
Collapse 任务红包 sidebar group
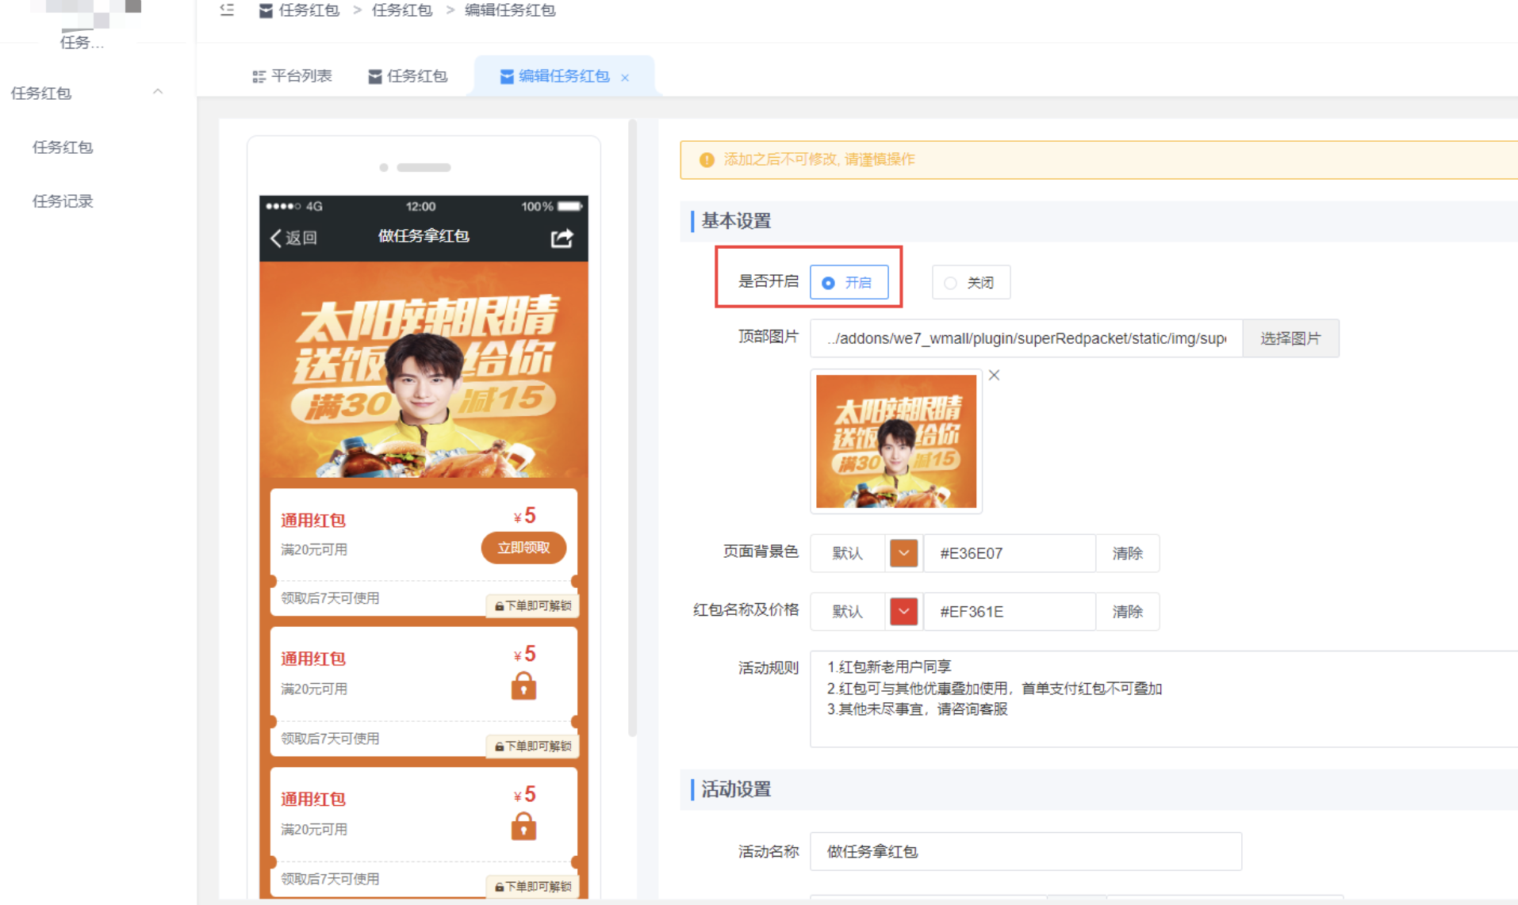click(x=158, y=92)
